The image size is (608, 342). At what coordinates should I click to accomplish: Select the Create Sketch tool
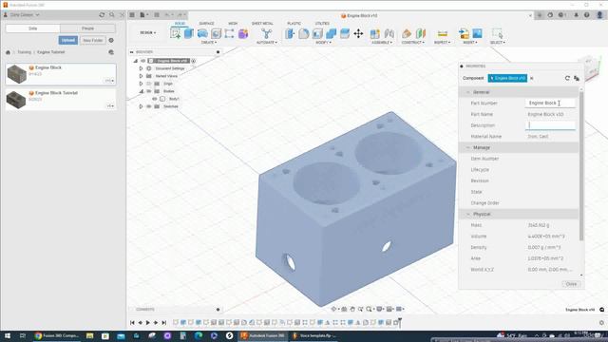point(175,33)
